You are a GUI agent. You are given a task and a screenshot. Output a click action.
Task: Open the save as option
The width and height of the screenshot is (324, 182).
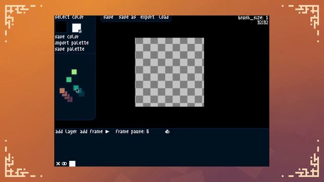[x=127, y=17]
